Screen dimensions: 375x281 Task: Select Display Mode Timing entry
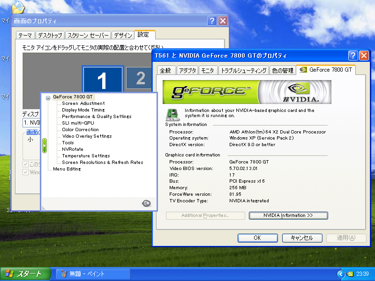83,110
